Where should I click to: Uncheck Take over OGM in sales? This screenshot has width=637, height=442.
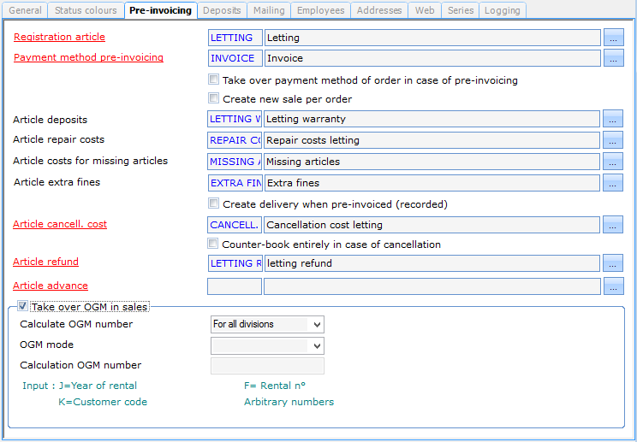tap(24, 306)
